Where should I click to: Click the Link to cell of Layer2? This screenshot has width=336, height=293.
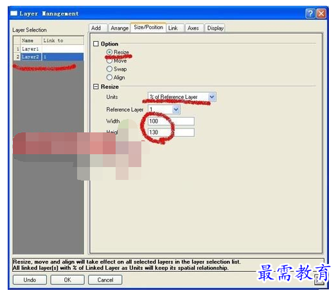coord(63,57)
